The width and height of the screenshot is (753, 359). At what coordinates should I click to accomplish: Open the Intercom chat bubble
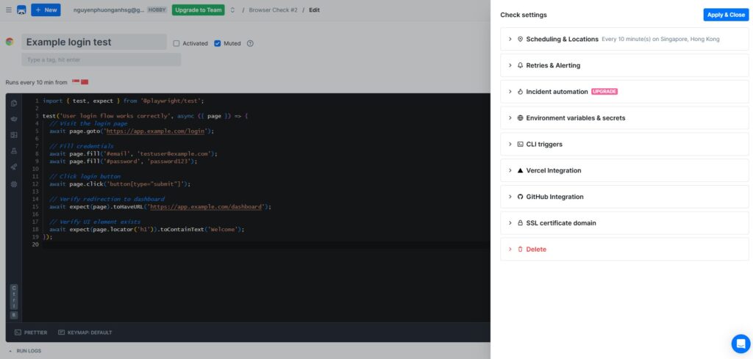[740, 344]
